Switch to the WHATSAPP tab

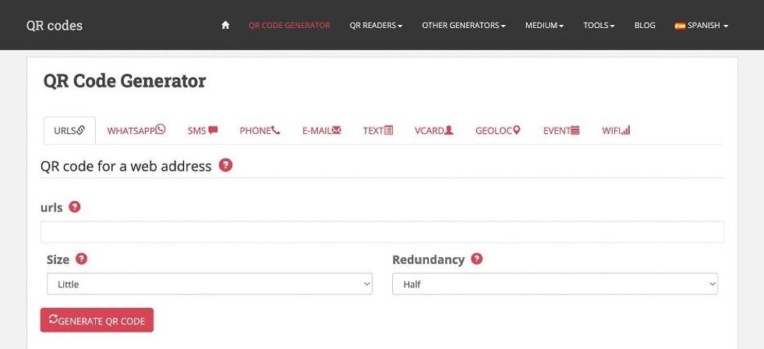pyautogui.click(x=136, y=130)
